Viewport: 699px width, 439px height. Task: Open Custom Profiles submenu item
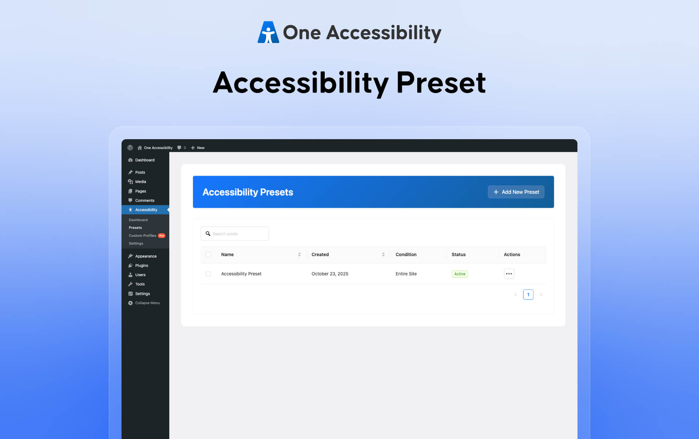(x=142, y=235)
